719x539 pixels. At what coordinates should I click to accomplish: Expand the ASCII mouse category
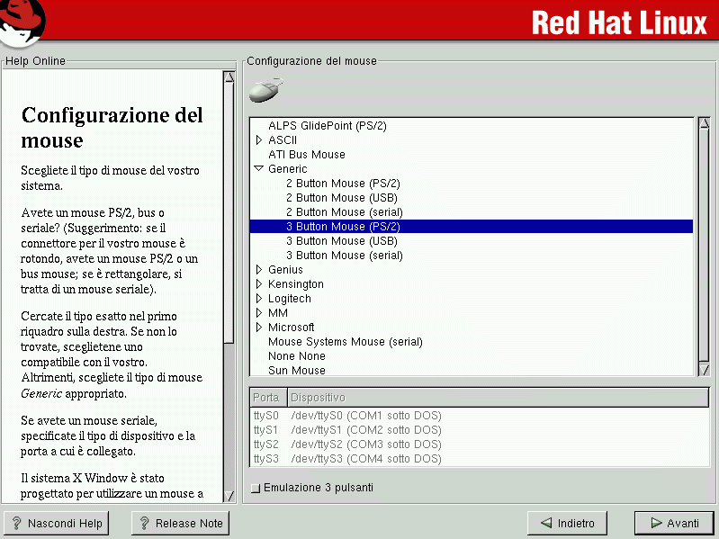click(x=259, y=140)
